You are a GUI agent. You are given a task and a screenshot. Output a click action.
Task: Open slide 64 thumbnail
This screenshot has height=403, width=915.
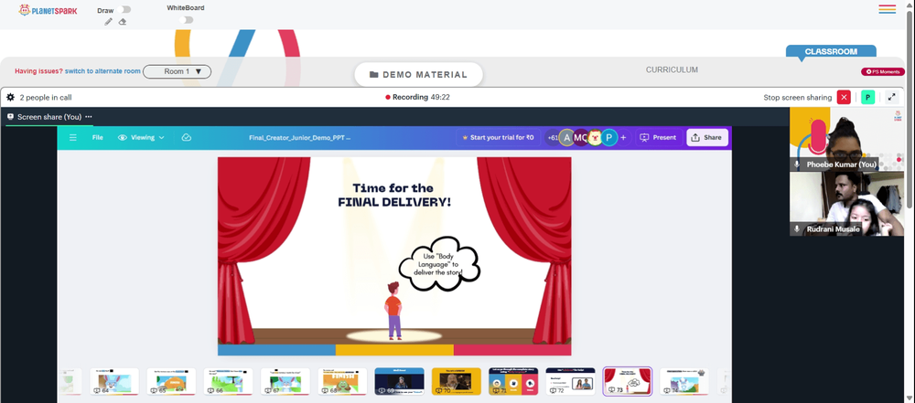[x=114, y=381]
